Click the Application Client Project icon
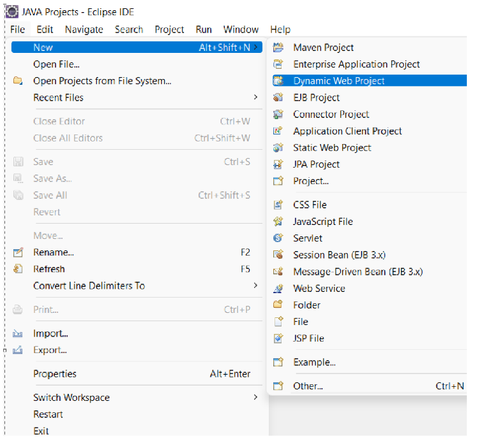The image size is (479, 448). tap(278, 131)
